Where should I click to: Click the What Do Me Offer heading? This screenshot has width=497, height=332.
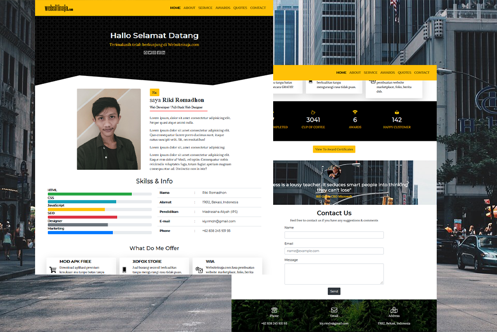pos(154,248)
